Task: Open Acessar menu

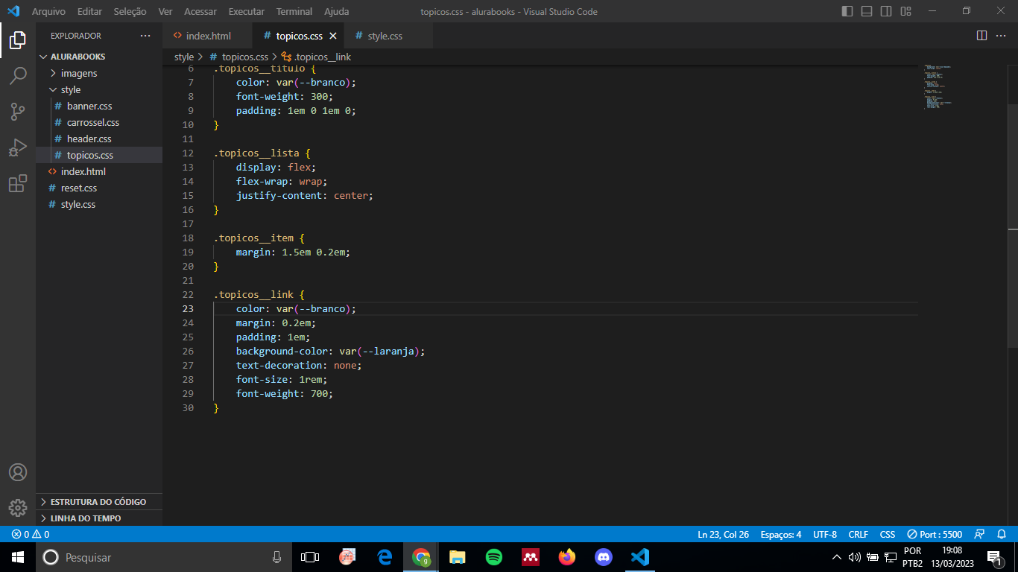Action: coord(200,11)
